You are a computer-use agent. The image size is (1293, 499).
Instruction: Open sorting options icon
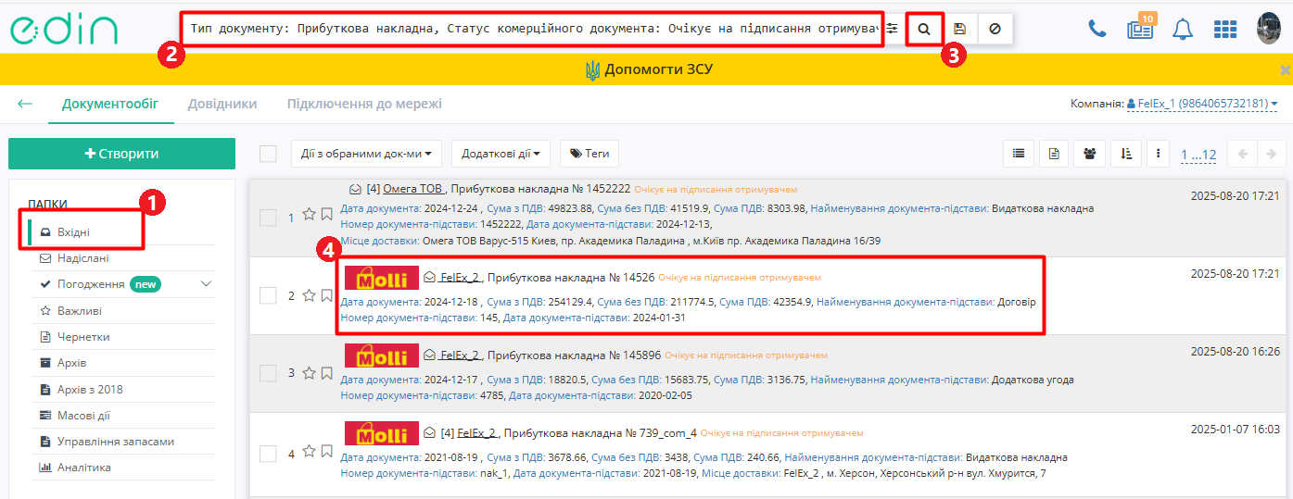pyautogui.click(x=1125, y=154)
